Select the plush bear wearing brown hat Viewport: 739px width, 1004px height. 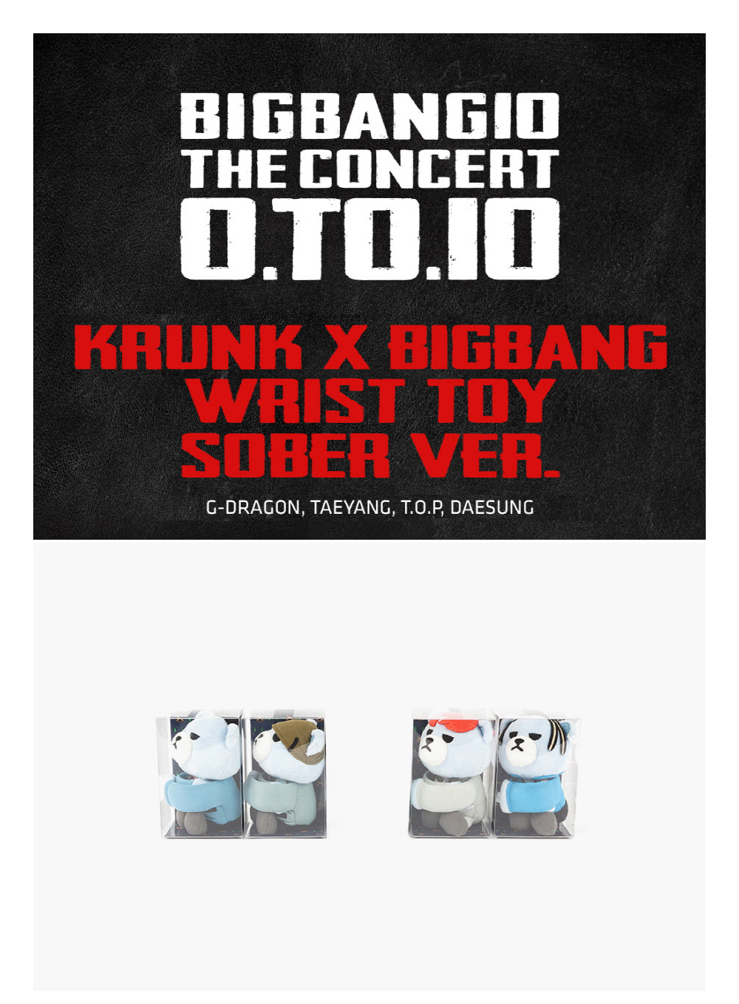pyautogui.click(x=287, y=775)
